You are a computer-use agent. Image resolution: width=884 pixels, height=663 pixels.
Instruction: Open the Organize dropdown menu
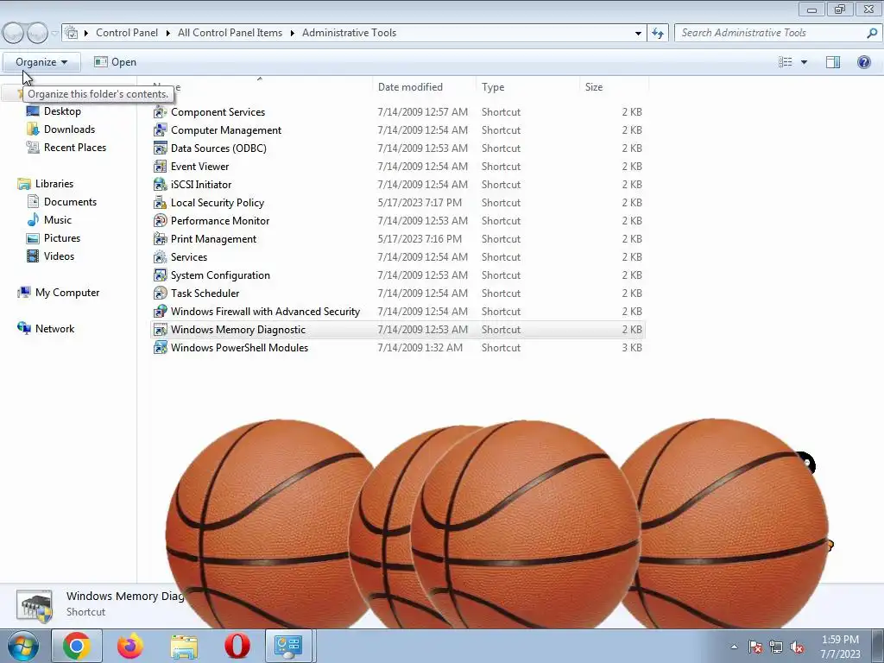pos(41,62)
